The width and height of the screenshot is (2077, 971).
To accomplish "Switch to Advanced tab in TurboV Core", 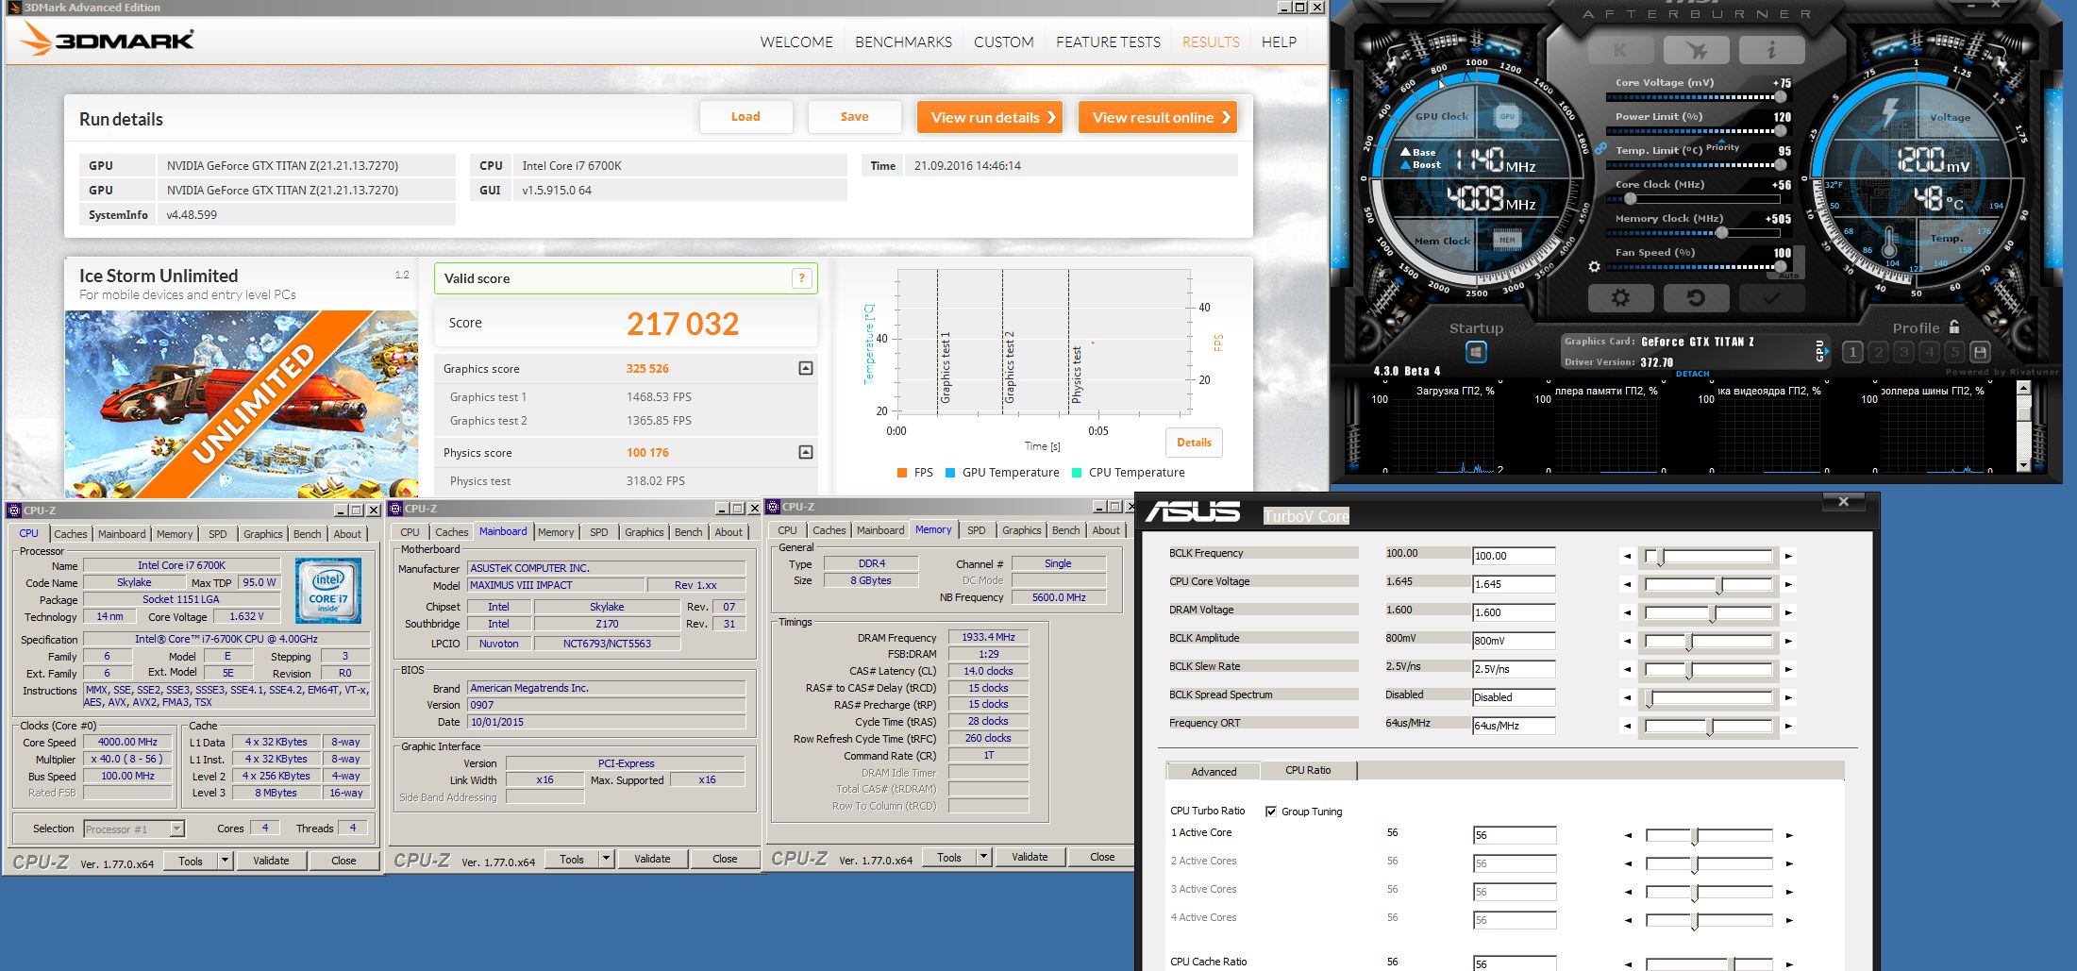I will click(1214, 772).
